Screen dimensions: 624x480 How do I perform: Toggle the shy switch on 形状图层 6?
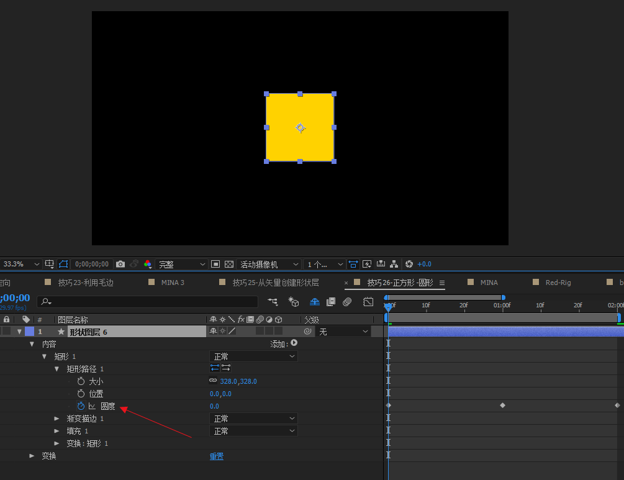coord(214,331)
